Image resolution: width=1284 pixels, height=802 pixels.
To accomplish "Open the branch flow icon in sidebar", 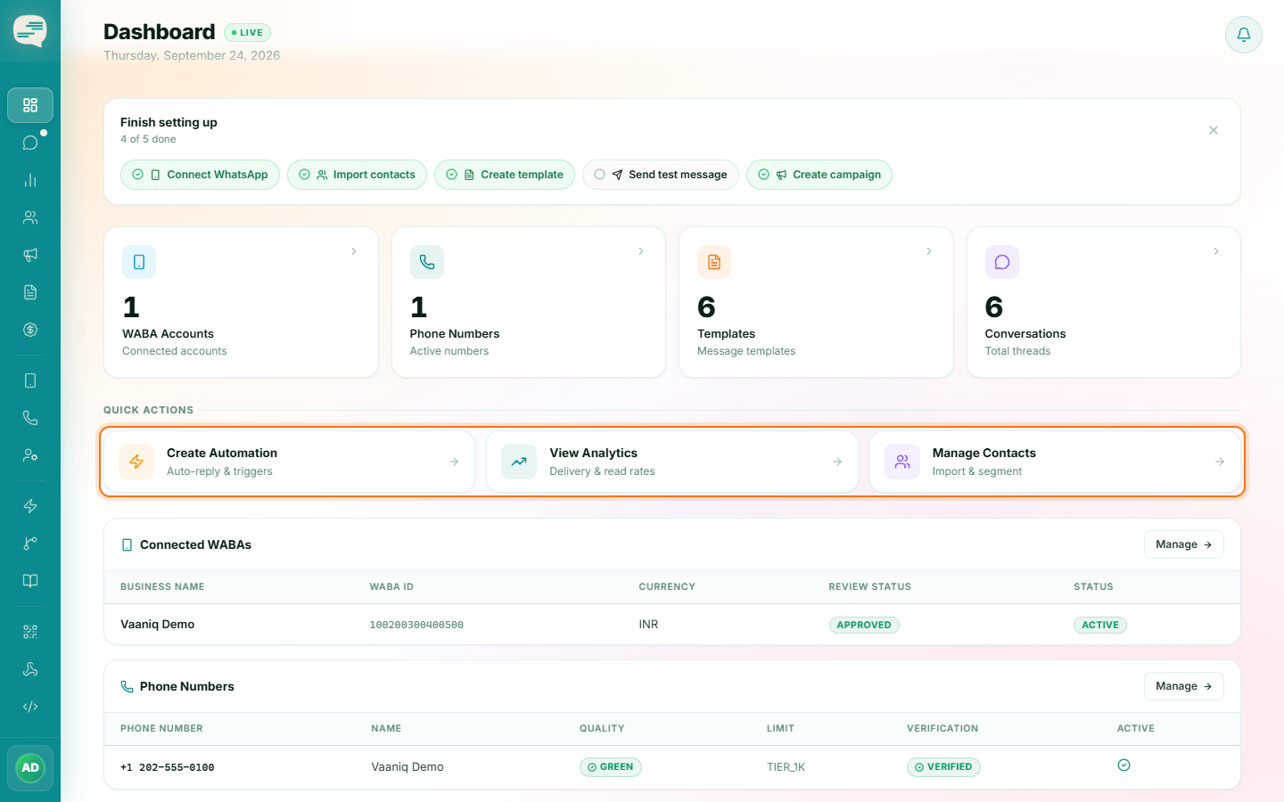I will pos(30,544).
